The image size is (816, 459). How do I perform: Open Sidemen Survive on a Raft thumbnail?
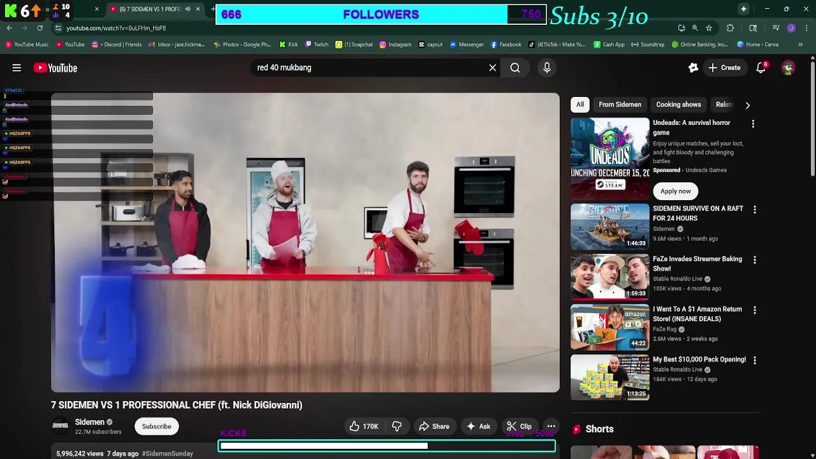pyautogui.click(x=610, y=226)
